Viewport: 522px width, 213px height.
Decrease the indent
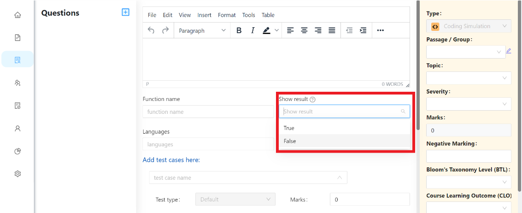349,30
